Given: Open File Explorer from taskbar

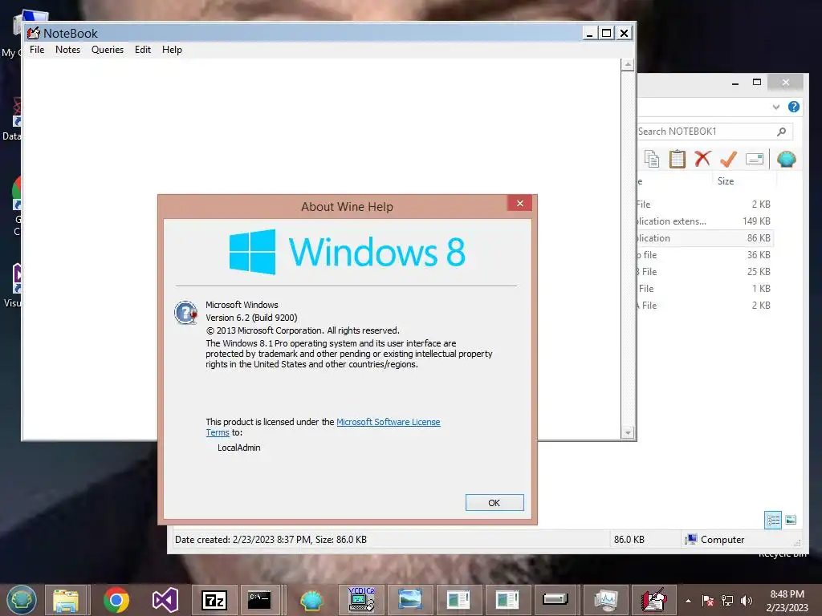Looking at the screenshot, I should point(66,600).
